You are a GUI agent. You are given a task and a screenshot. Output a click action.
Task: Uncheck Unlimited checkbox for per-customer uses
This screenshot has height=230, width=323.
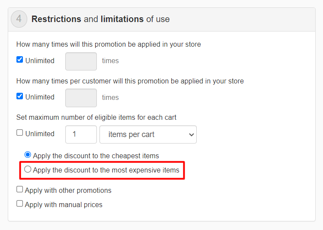click(19, 96)
